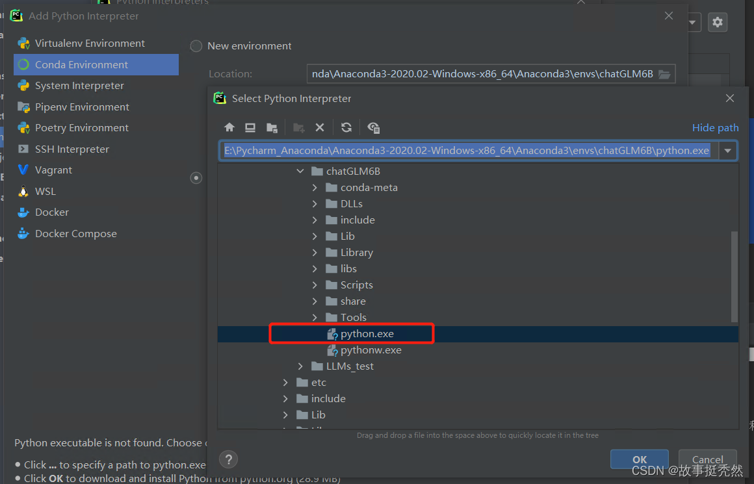This screenshot has width=754, height=484.
Task: Choose the New environment radio button
Action: [196, 46]
